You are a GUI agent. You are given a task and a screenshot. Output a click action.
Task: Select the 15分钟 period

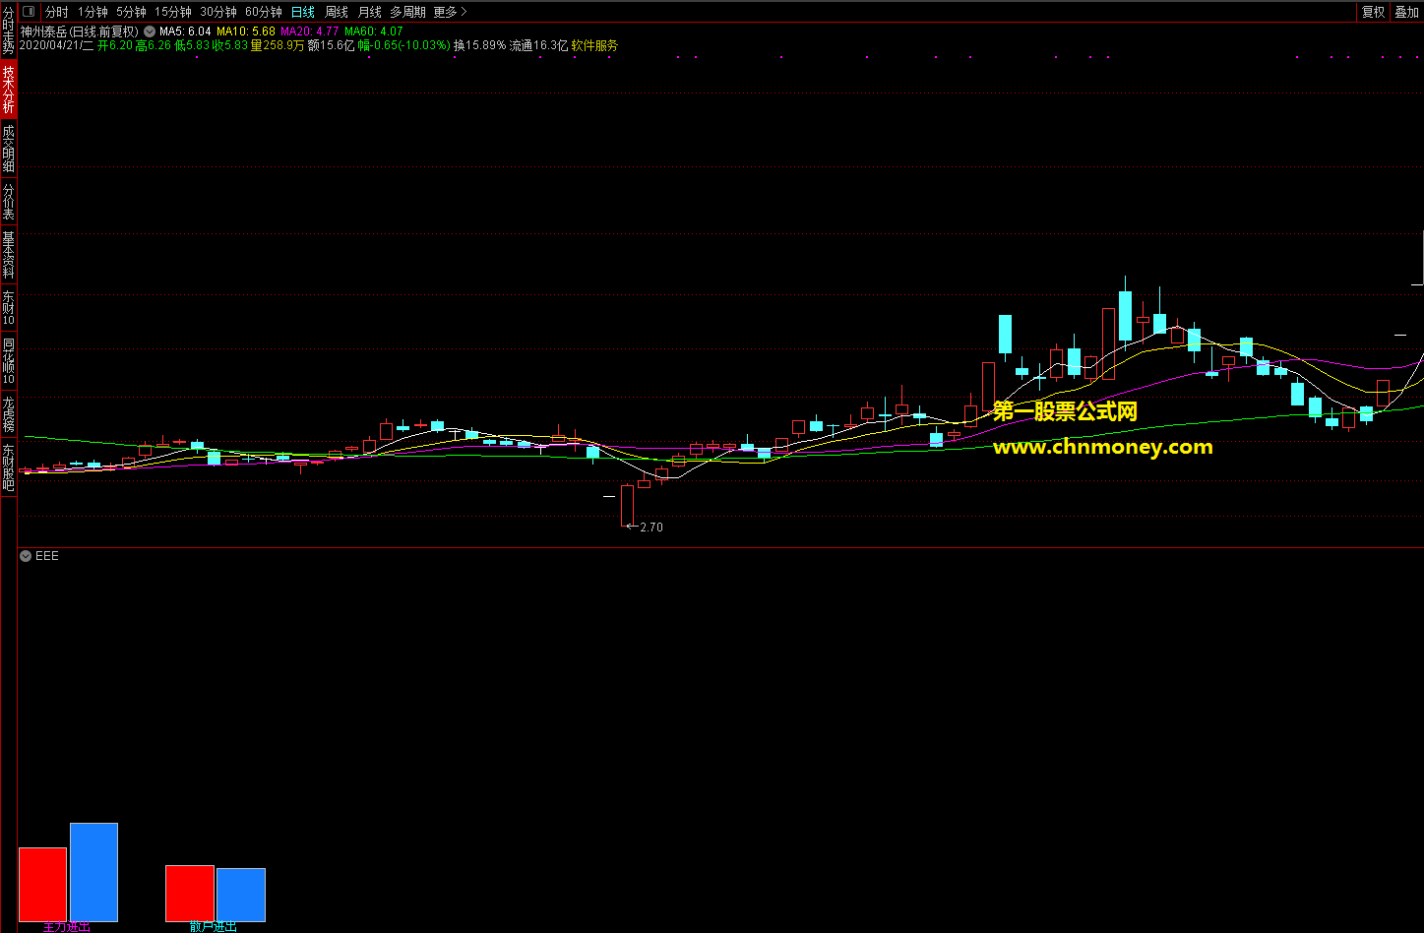[173, 12]
